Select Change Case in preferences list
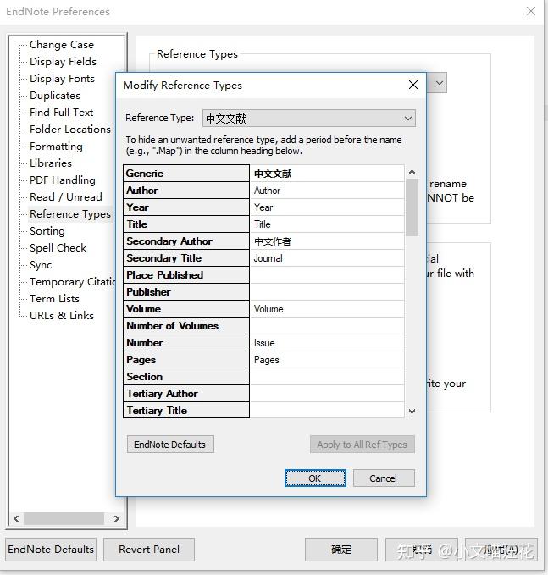 [x=62, y=45]
